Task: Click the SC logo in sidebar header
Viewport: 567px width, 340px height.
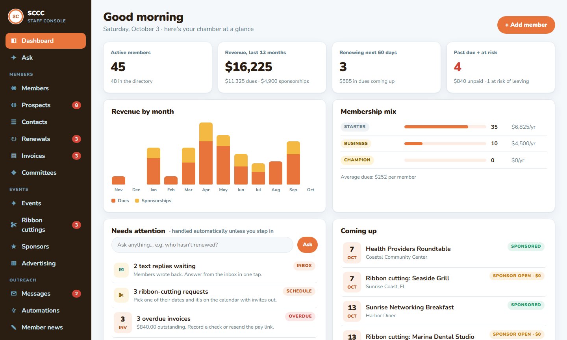Action: pos(16,16)
